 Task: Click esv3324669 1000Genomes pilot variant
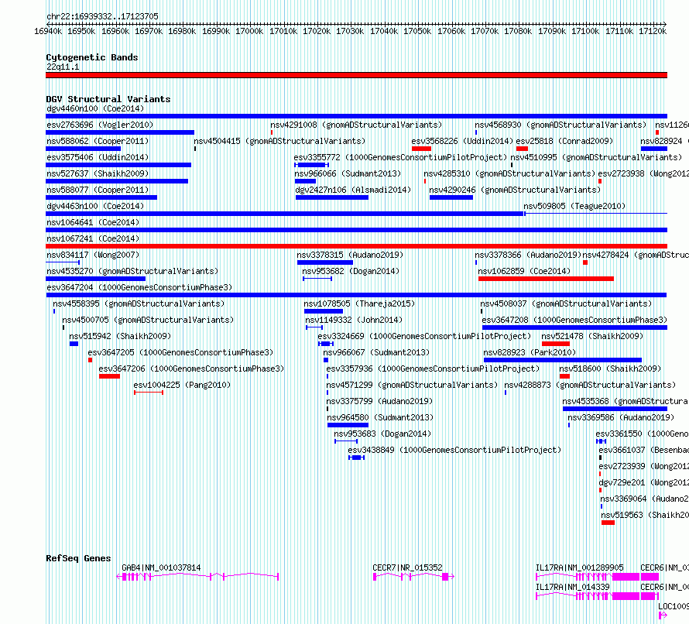[x=424, y=336]
